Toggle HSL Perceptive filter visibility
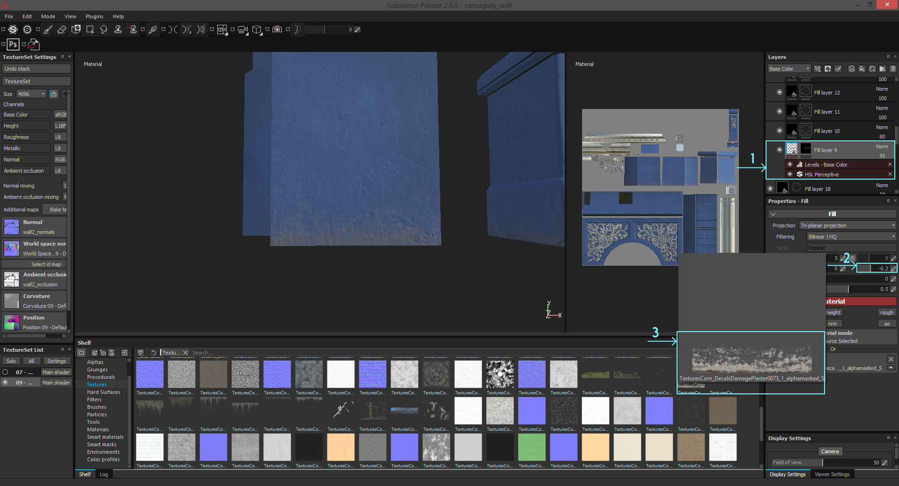This screenshot has height=486, width=899. (790, 174)
